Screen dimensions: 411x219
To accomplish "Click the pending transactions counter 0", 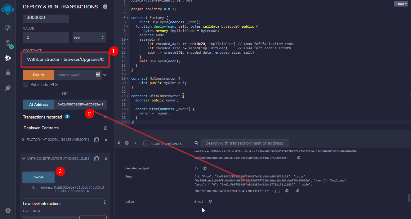I will 135,143.
